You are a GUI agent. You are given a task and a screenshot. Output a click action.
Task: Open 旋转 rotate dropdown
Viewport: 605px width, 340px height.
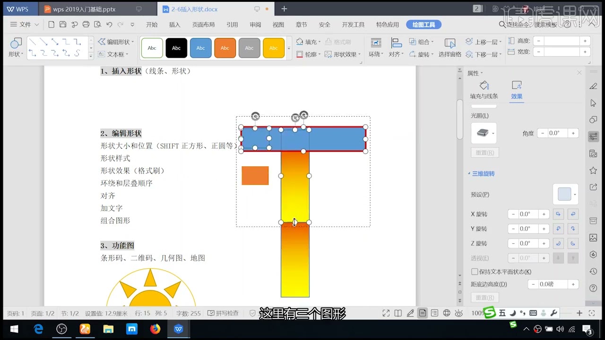tap(421, 54)
